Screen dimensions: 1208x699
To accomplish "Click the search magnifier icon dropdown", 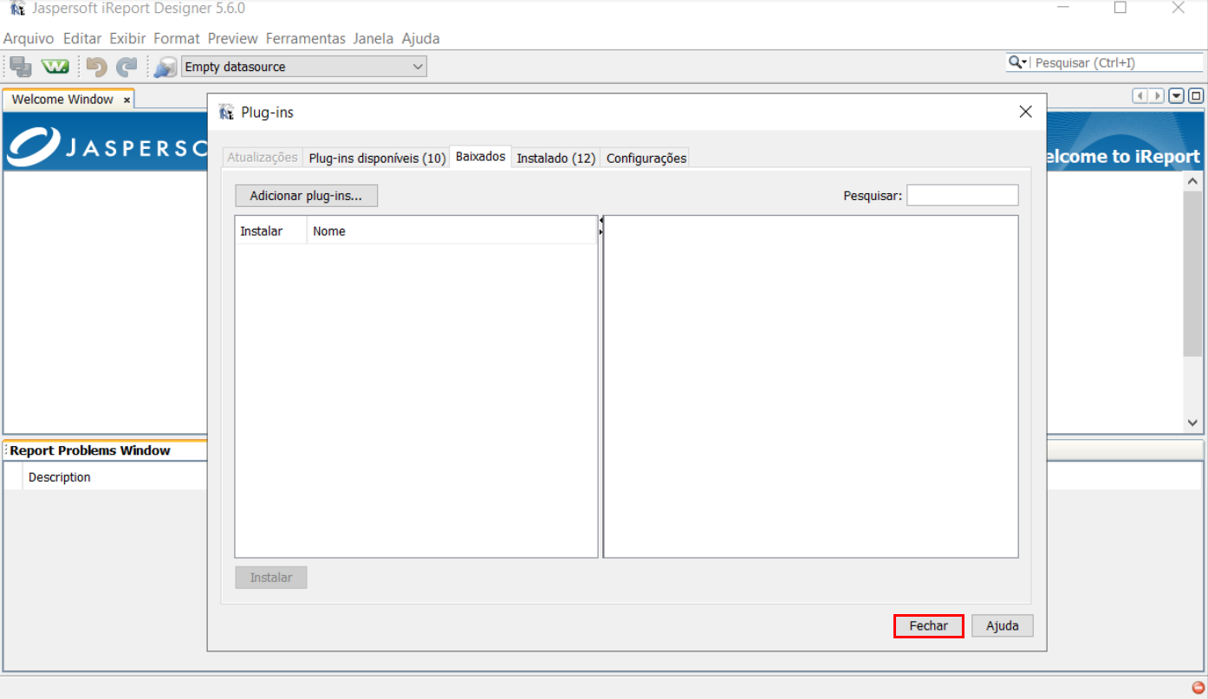I will (1018, 62).
